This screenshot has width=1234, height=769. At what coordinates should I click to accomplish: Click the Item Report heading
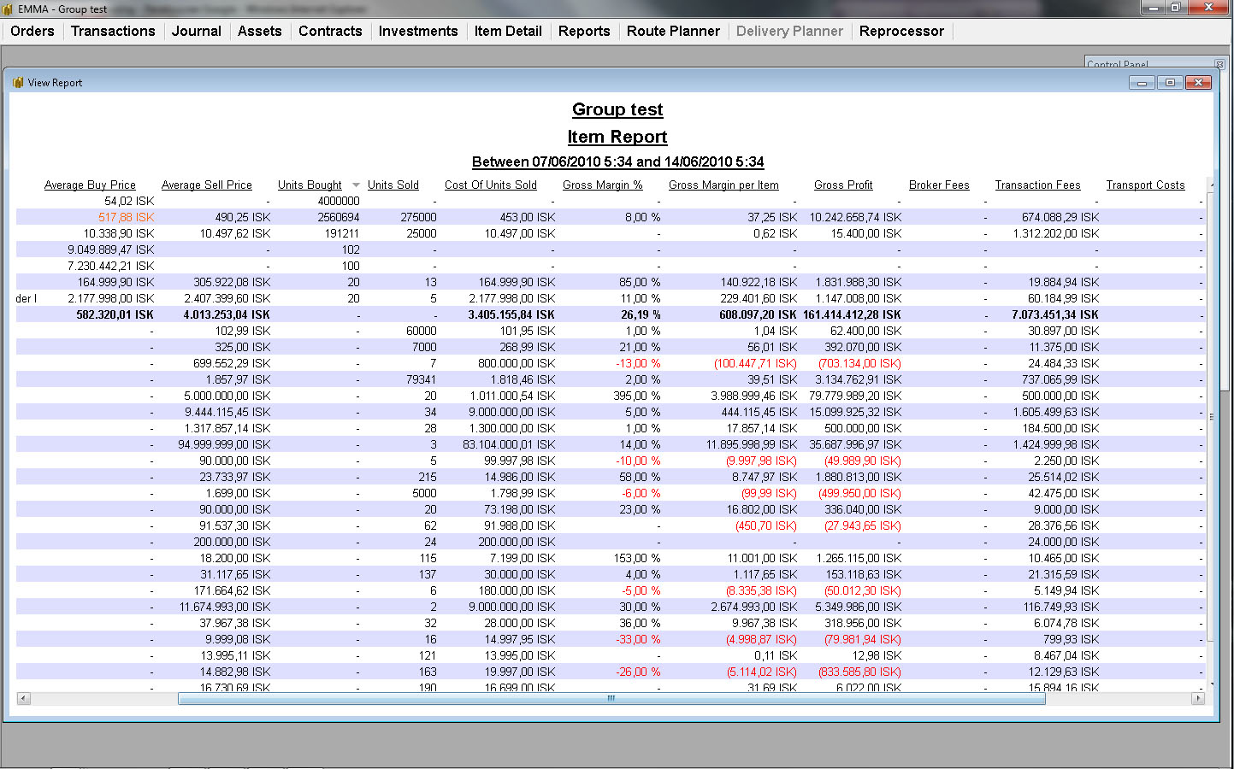coord(617,137)
